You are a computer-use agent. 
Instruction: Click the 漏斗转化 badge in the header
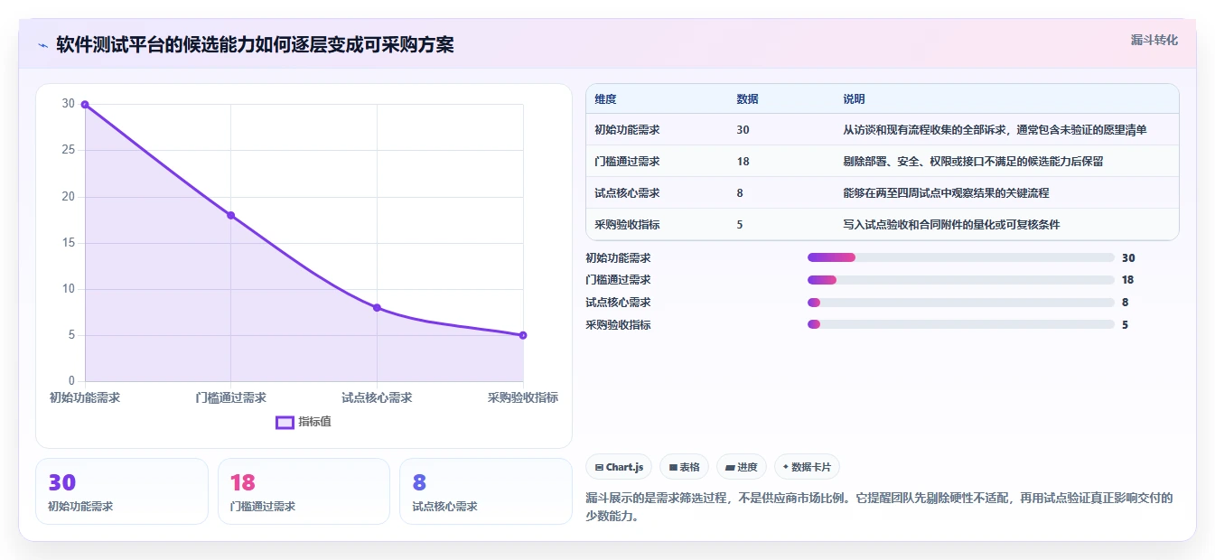(1154, 40)
